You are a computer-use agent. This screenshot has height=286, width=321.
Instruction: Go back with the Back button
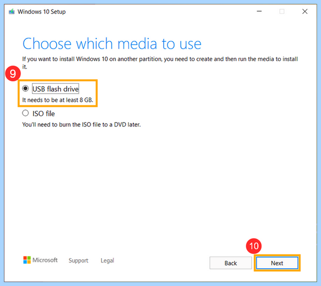[231, 263]
